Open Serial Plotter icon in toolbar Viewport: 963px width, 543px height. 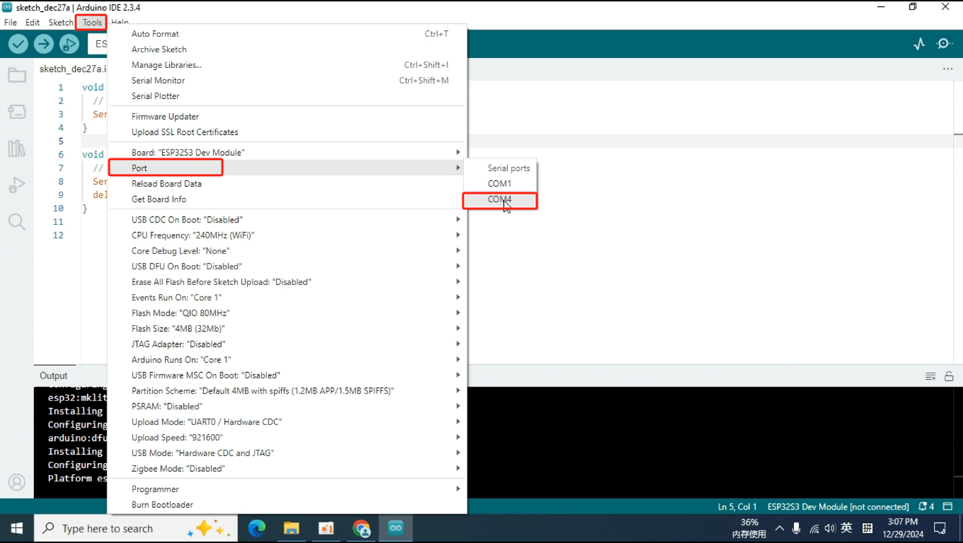pos(919,44)
